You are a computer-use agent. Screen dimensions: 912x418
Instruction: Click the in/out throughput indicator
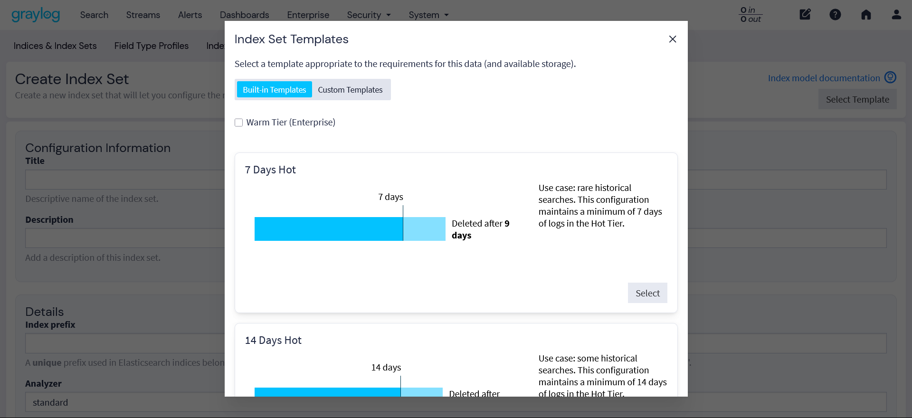[750, 15]
